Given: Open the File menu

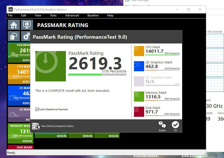Looking at the screenshot, I should [x=10, y=15].
